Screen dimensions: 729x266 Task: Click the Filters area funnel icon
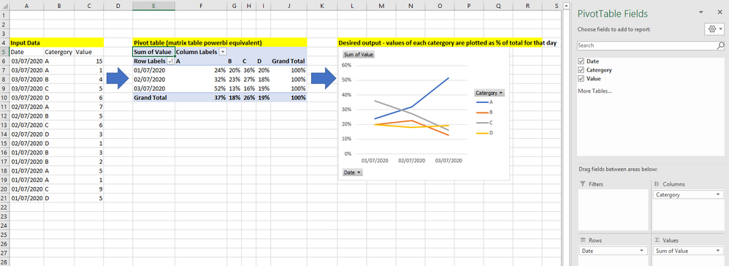(584, 184)
